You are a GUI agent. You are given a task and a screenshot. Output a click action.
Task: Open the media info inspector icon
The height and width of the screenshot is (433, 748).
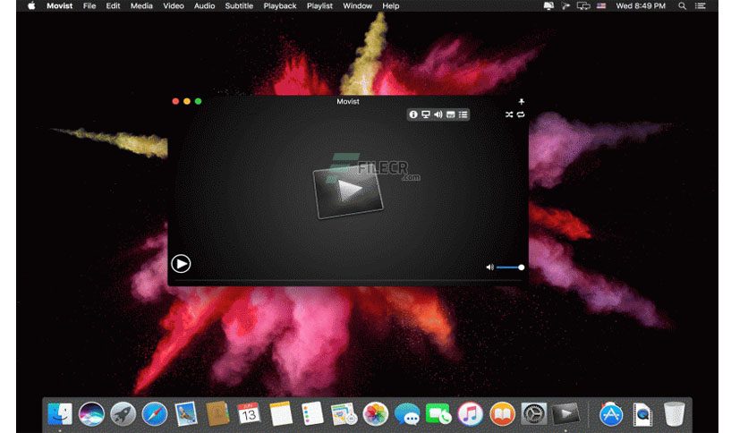(413, 115)
